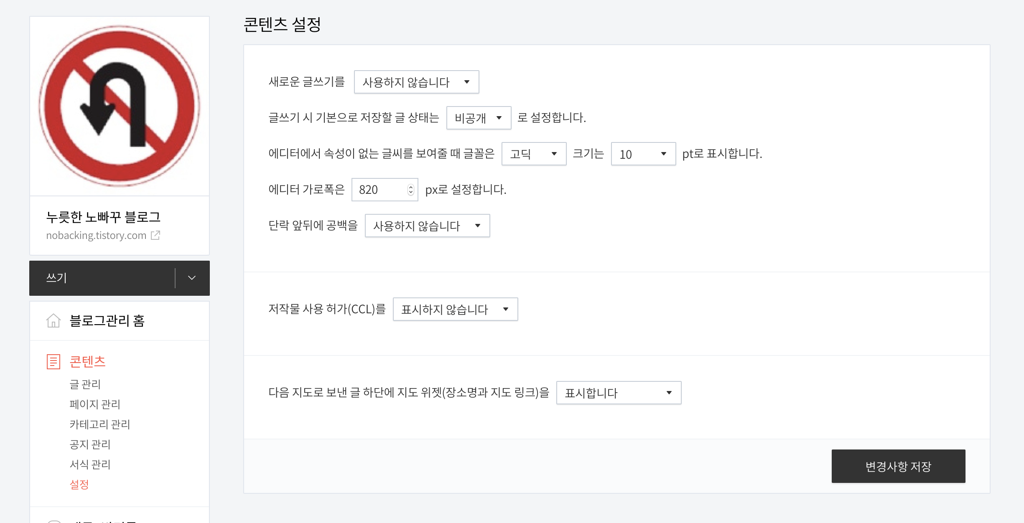The height and width of the screenshot is (523, 1024).
Task: Open 카테고리 관리 in sidebar menu
Action: pos(99,424)
